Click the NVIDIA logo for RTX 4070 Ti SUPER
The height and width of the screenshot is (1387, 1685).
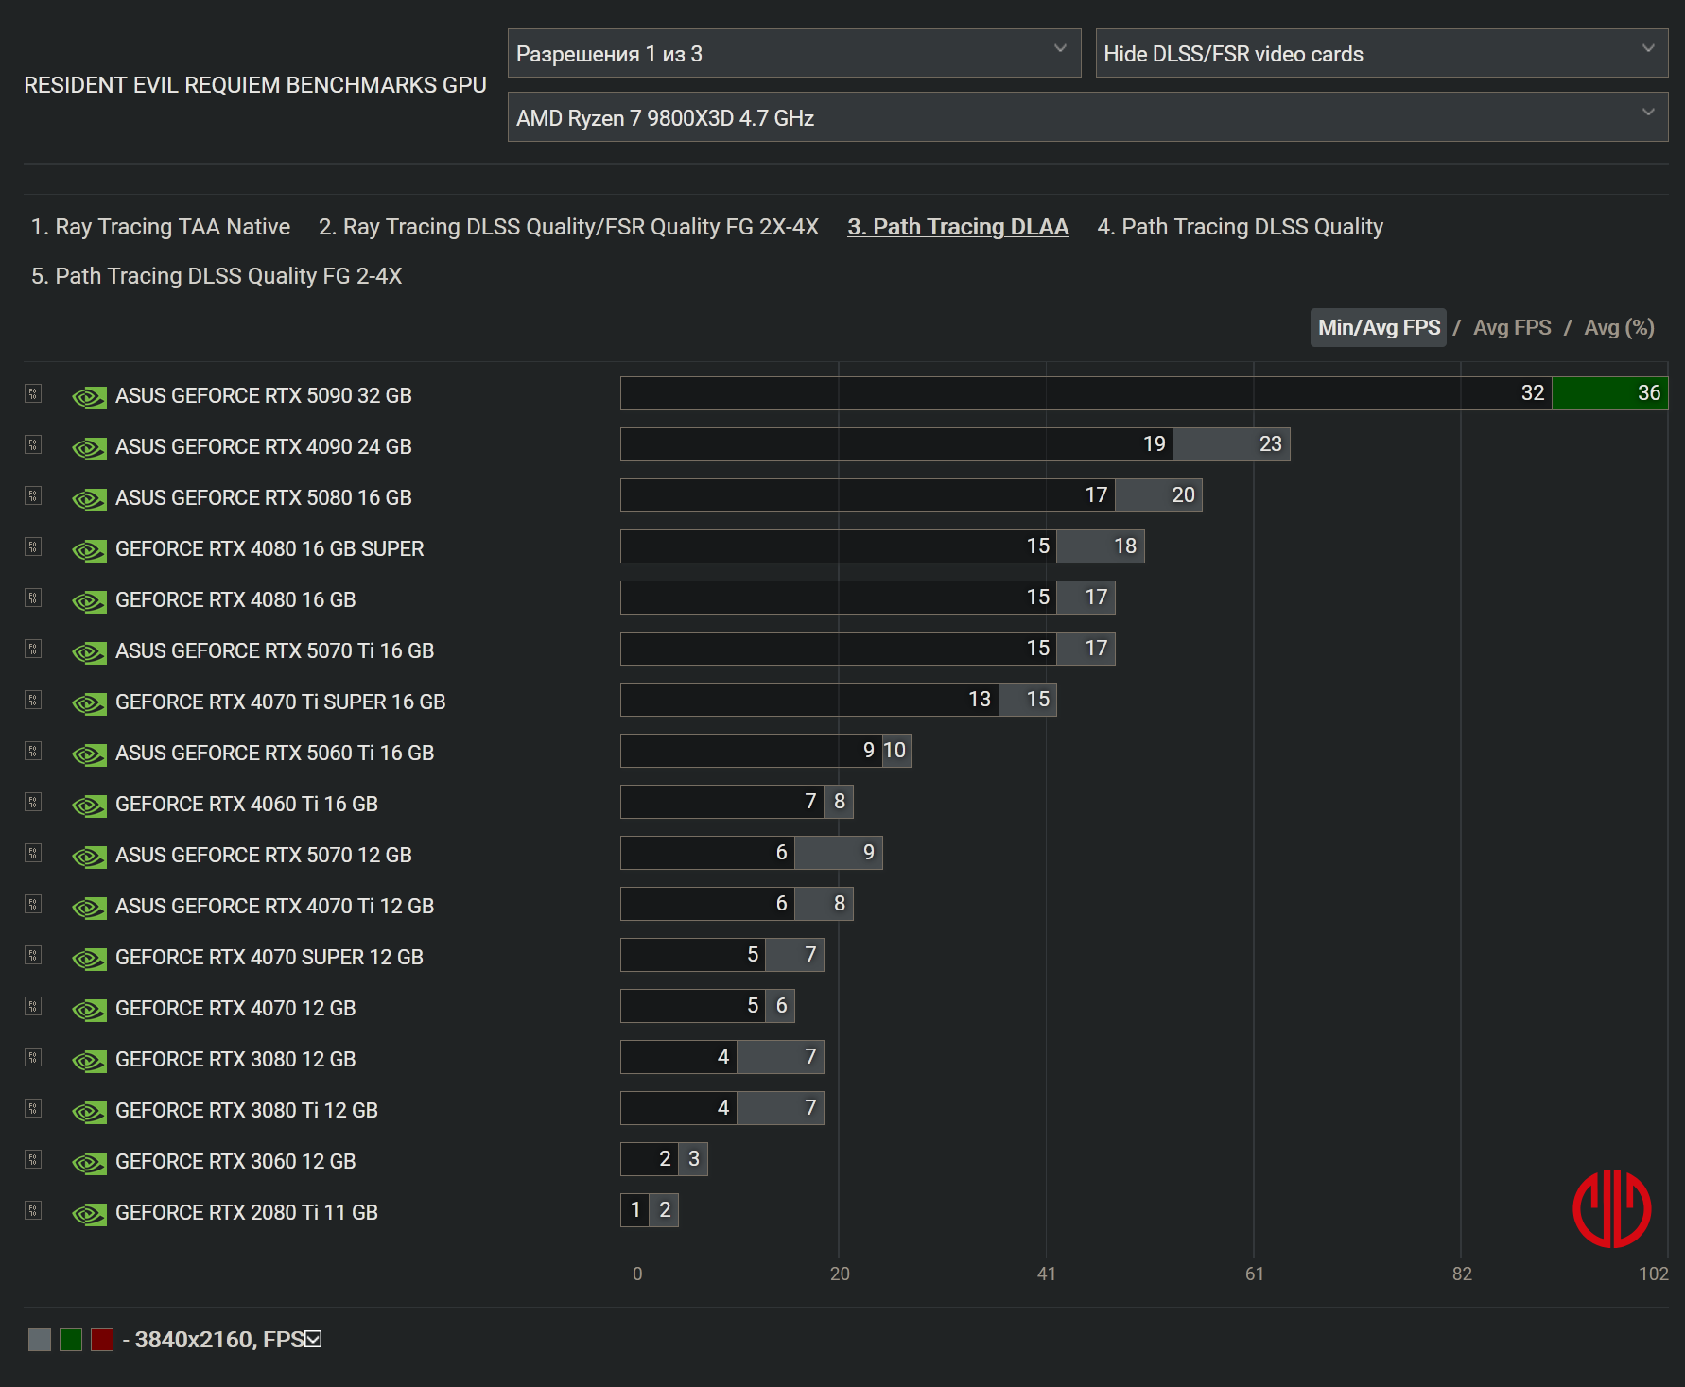tap(89, 703)
